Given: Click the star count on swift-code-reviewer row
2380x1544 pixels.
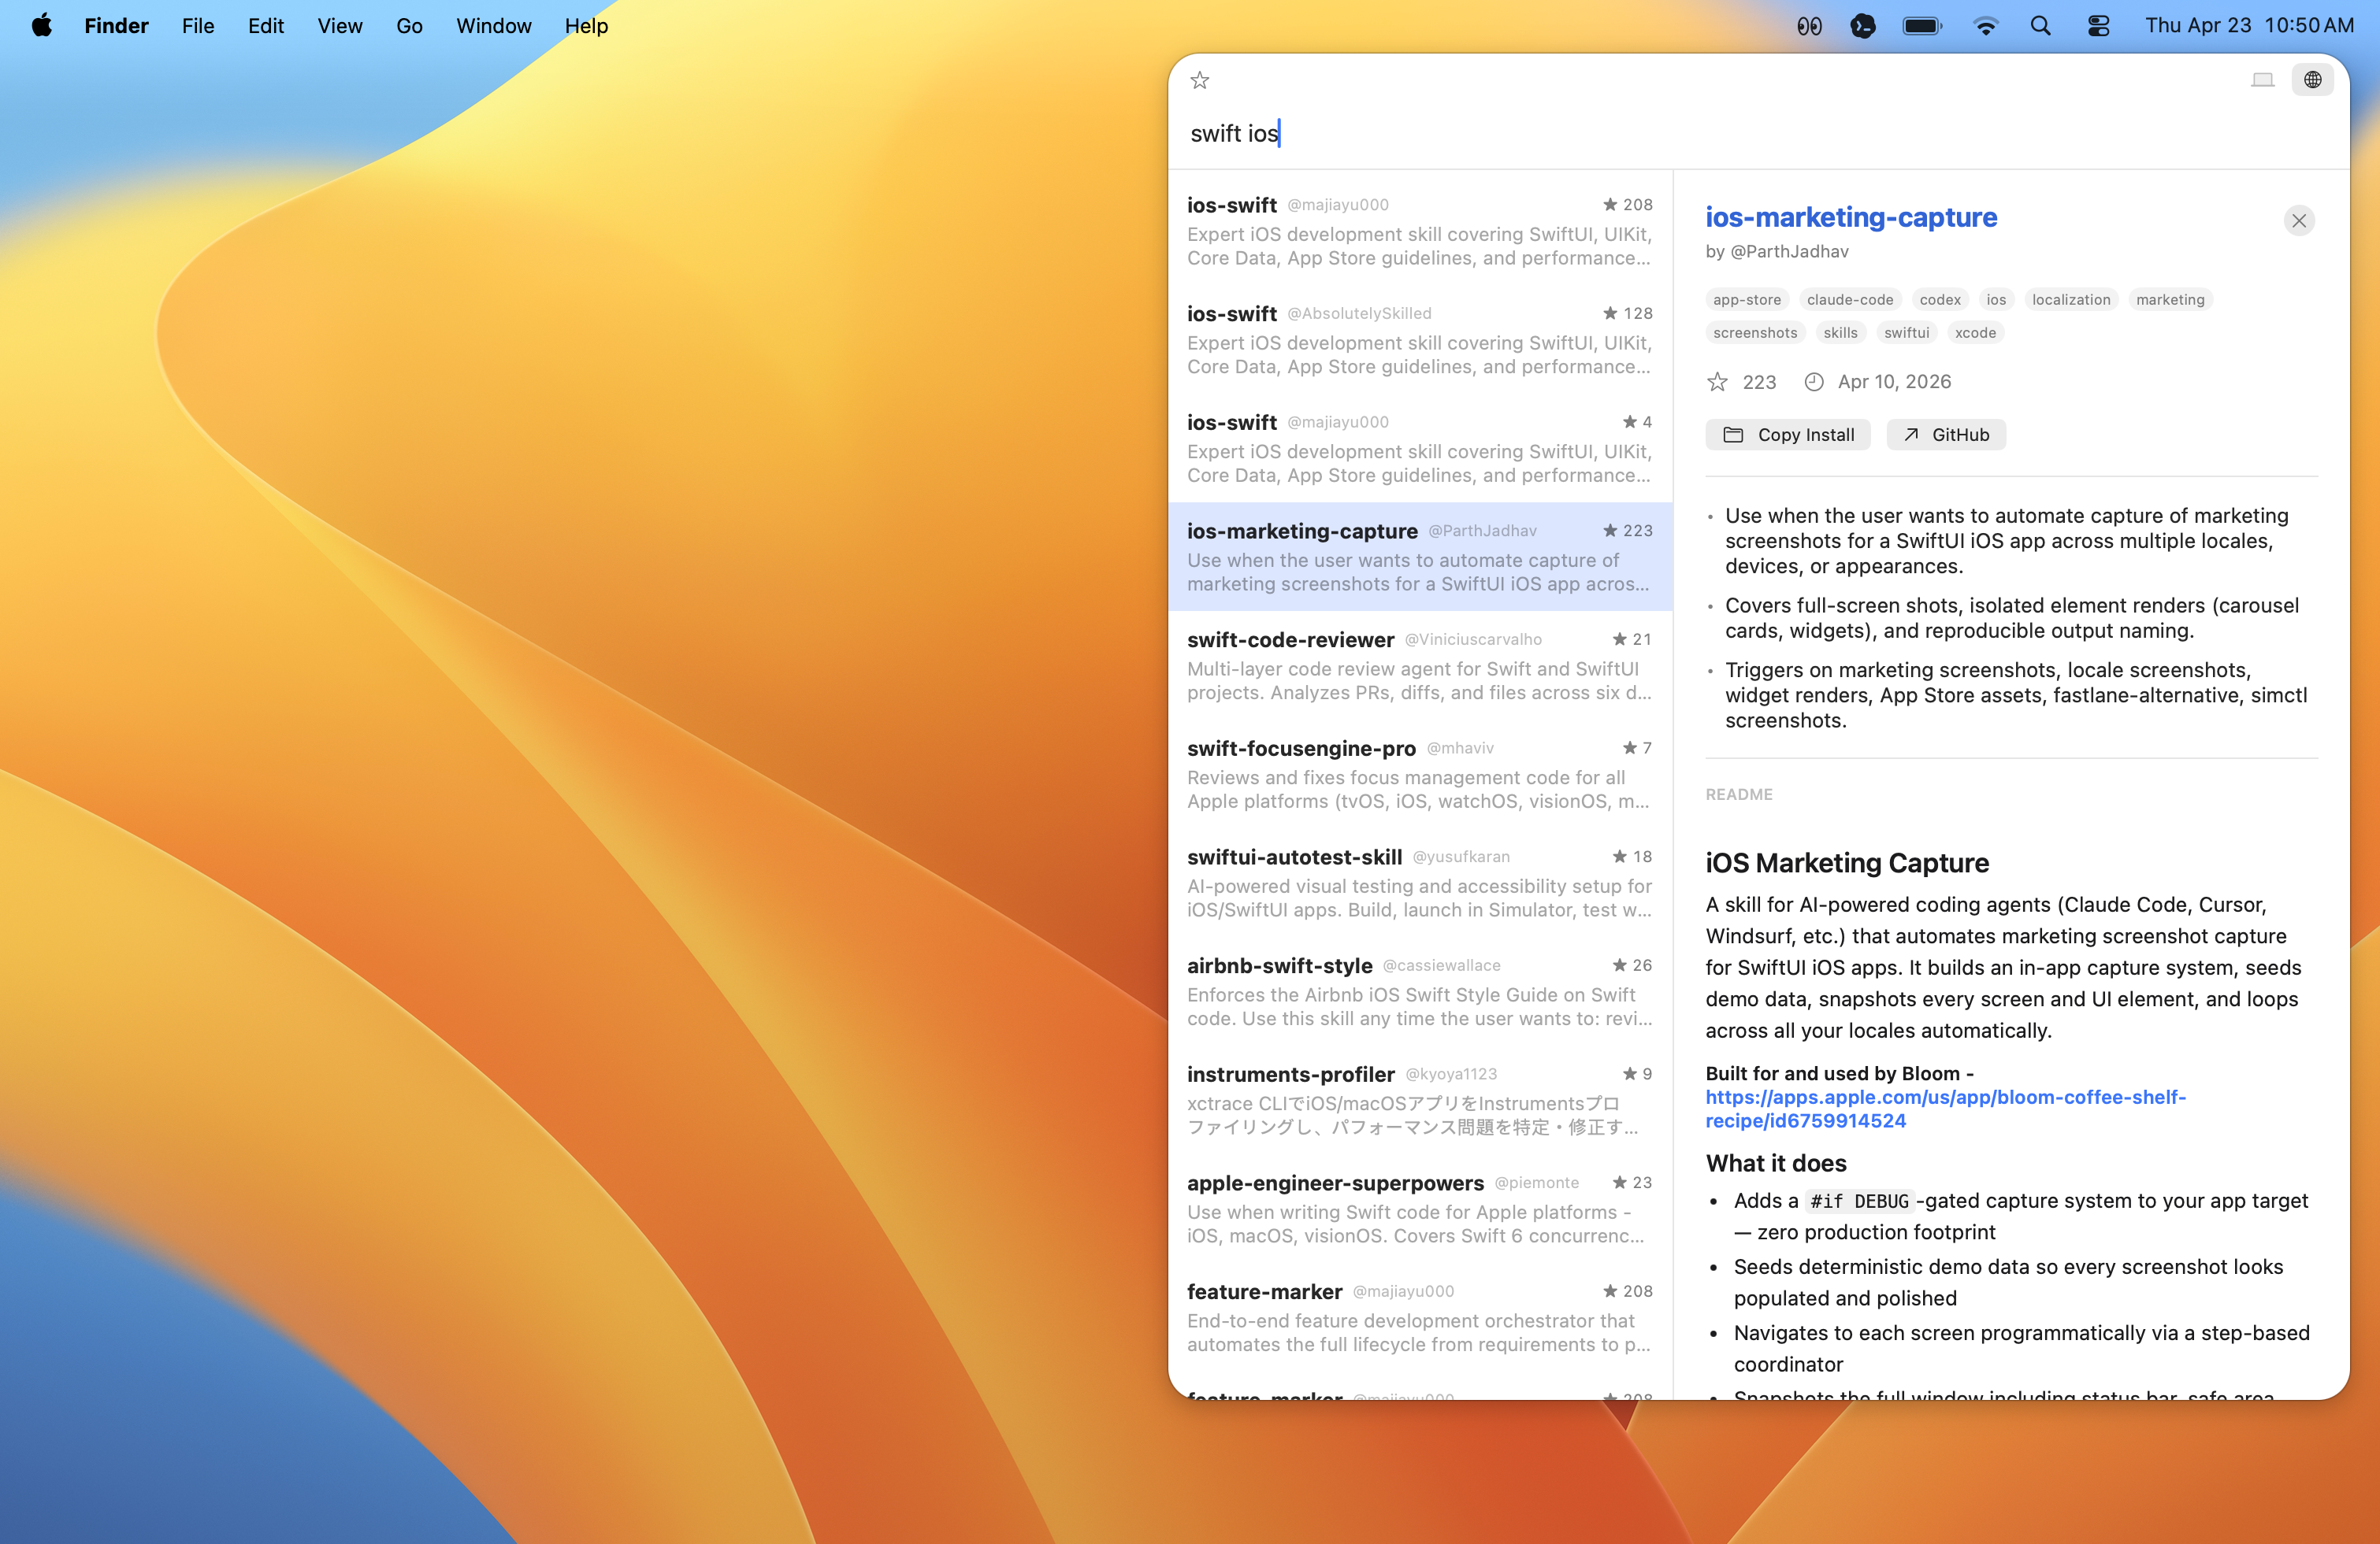Looking at the screenshot, I should coord(1632,639).
